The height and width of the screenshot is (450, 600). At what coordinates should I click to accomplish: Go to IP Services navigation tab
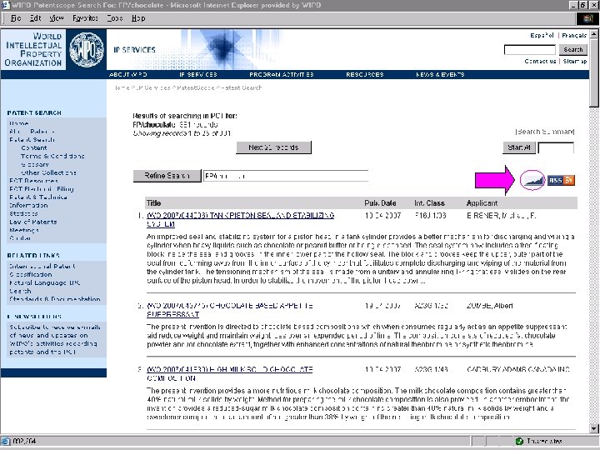click(197, 75)
